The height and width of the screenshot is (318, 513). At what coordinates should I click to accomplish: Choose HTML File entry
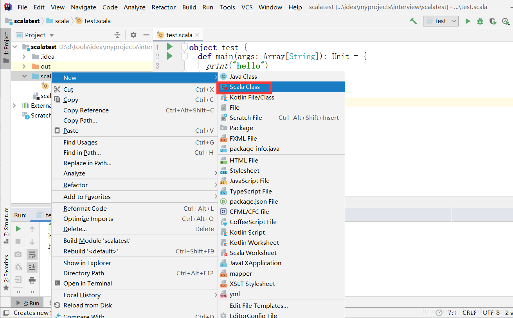coord(281,160)
